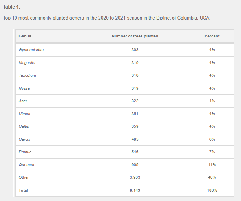
Task: Select the Percent column header
Action: tap(212, 36)
